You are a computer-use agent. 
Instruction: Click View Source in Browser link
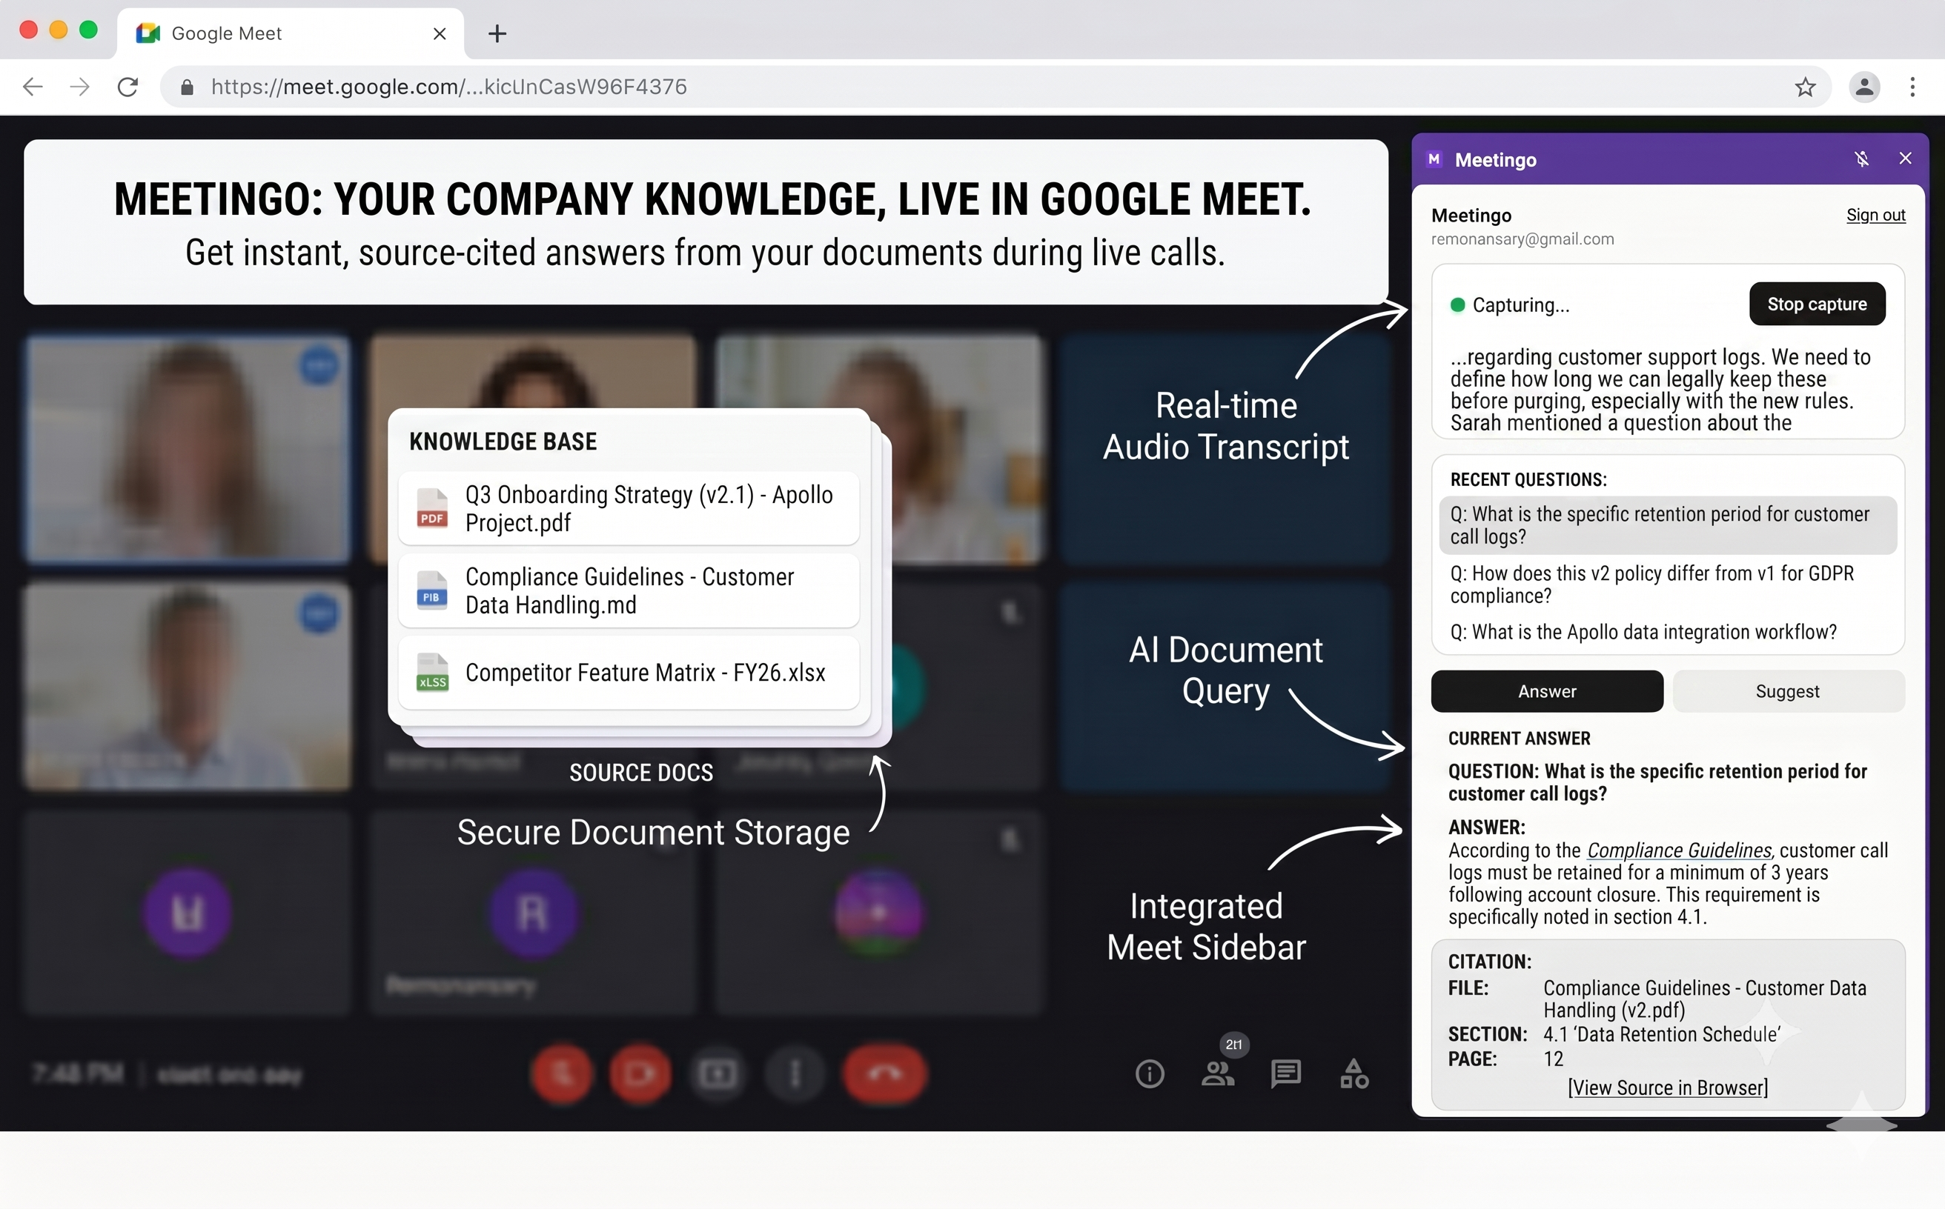click(x=1667, y=1088)
